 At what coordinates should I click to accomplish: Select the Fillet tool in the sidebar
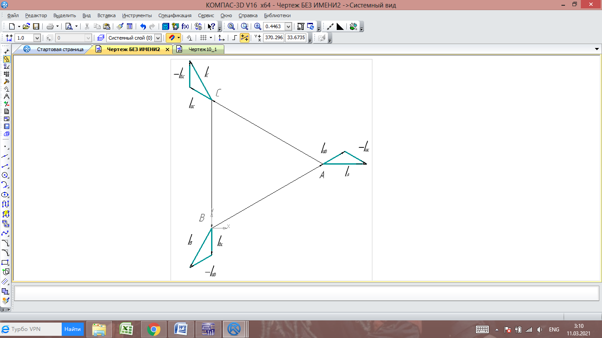[6, 253]
